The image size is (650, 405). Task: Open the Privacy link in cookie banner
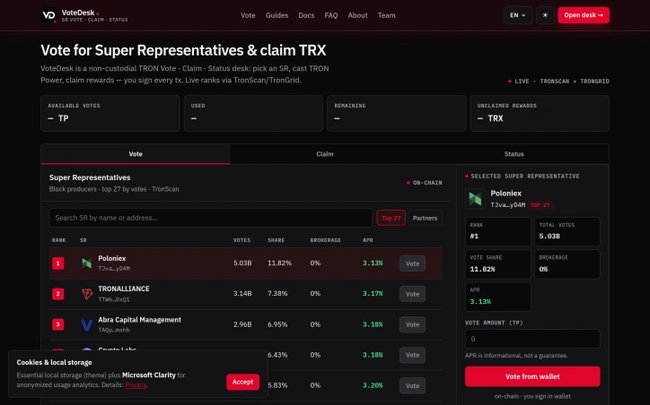click(x=136, y=384)
